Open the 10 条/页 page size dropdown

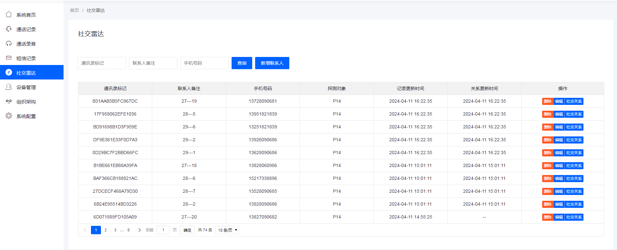[227, 230]
